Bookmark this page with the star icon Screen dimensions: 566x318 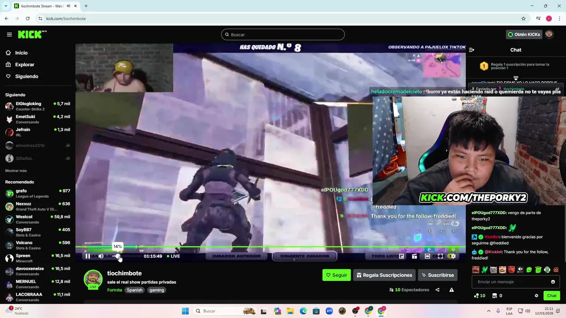[524, 19]
